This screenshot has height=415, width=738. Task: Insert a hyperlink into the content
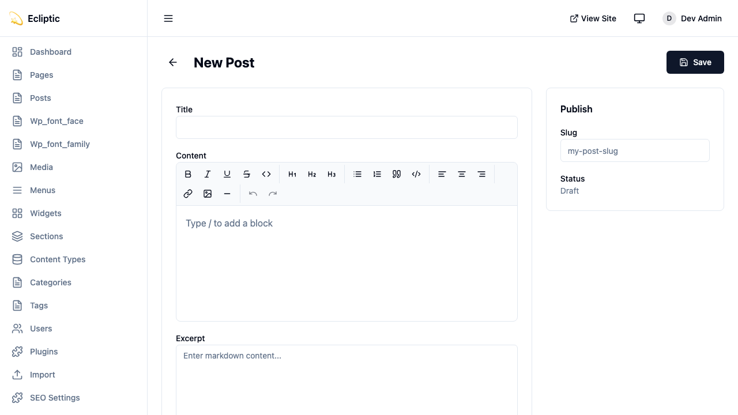(188, 194)
